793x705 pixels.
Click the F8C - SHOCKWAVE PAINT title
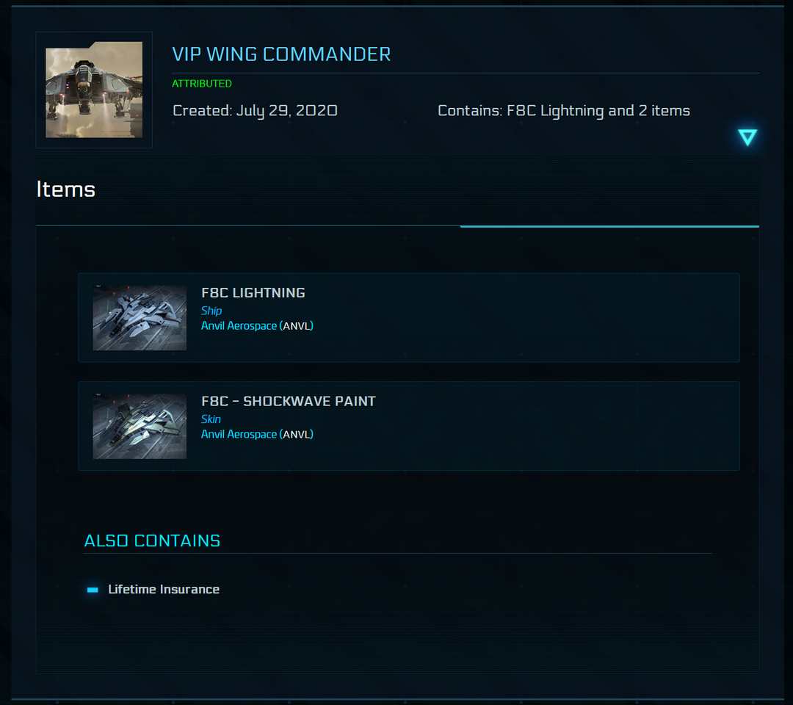[x=289, y=401]
